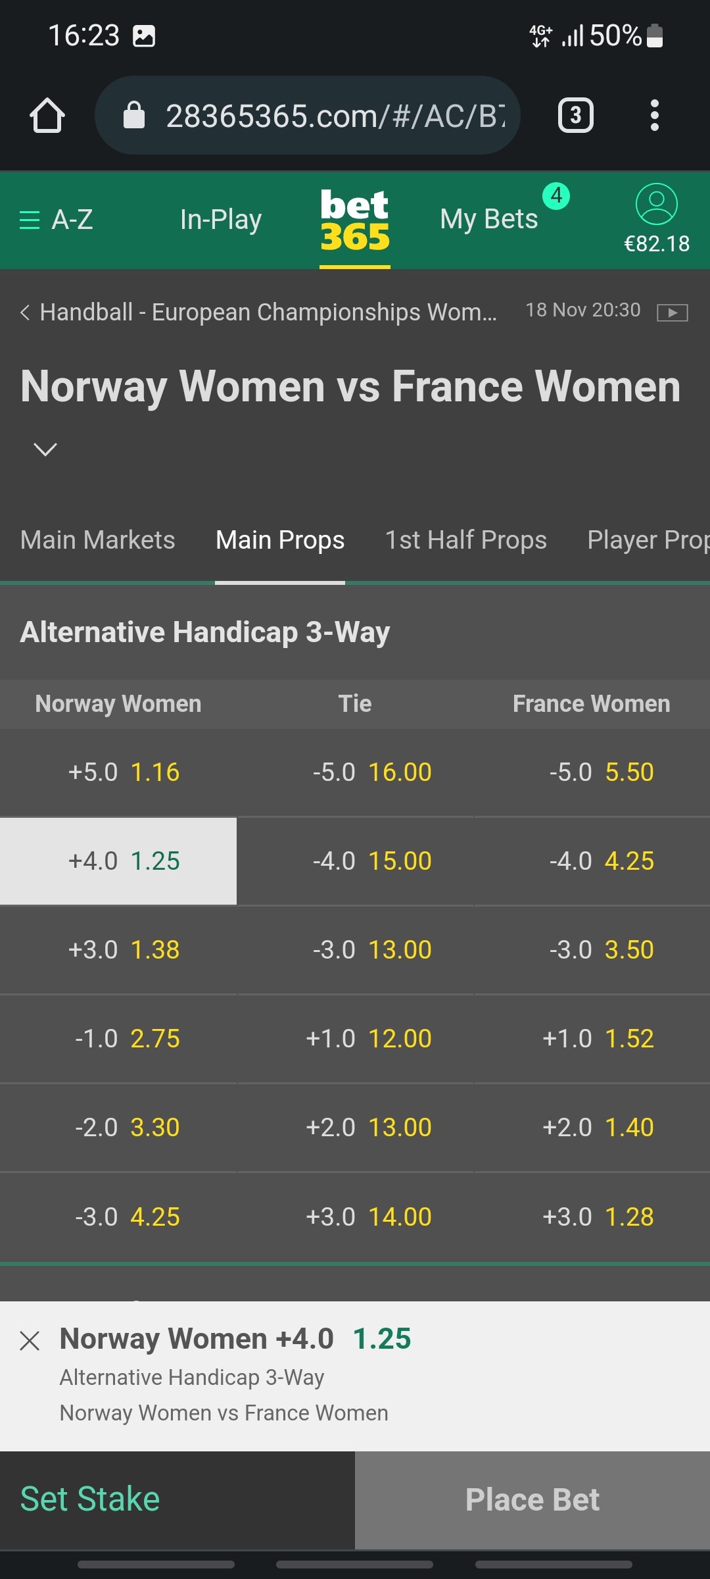Select France Women -3.0 at 3.50

pos(592,950)
